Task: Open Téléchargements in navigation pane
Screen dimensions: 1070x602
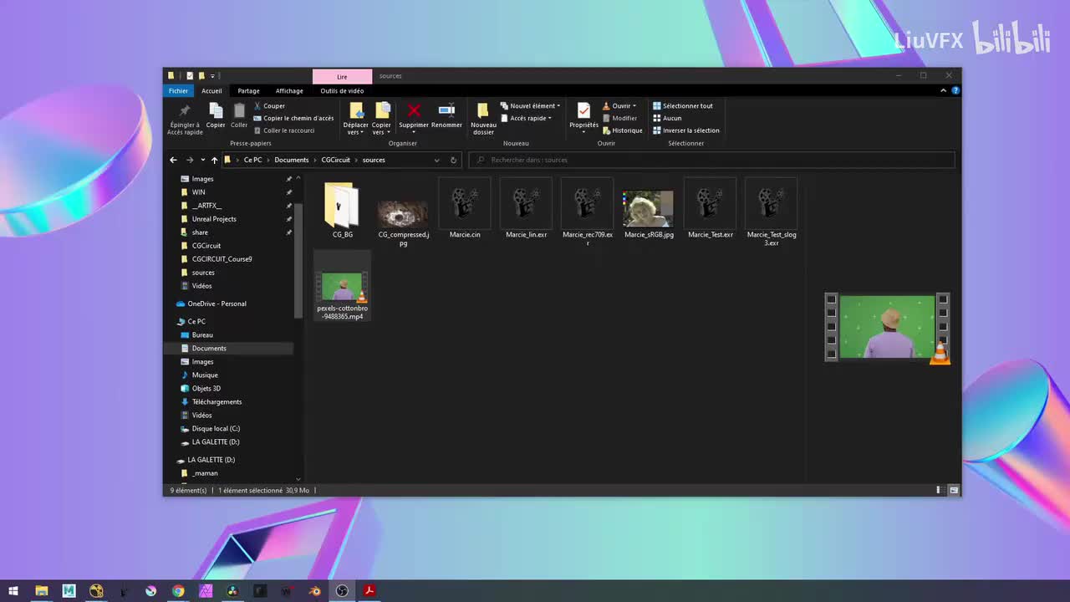Action: tap(217, 401)
